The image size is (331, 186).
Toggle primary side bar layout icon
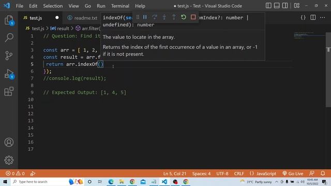268,6
